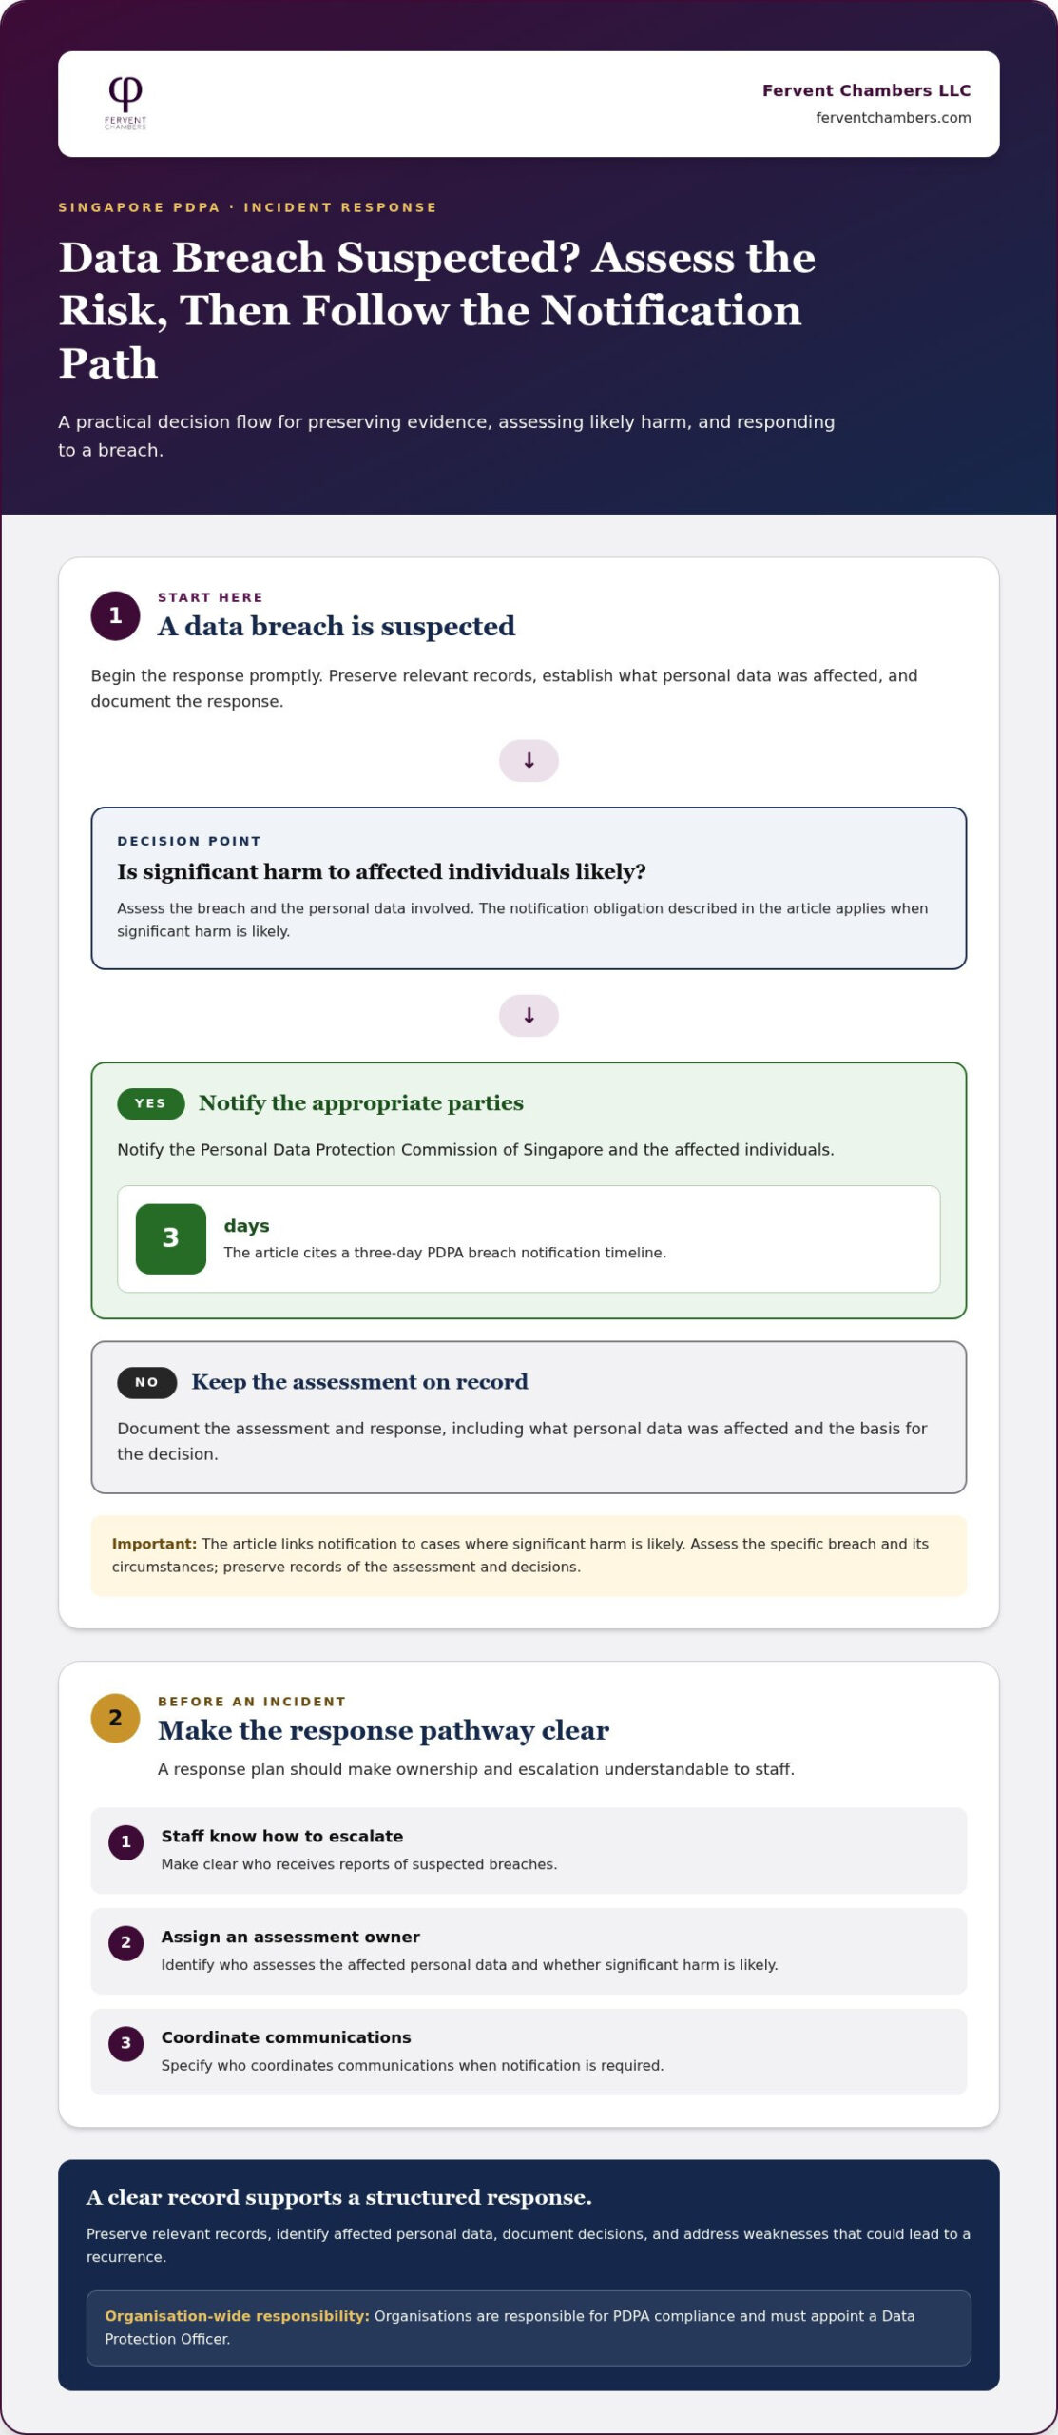Screen dimensions: 1058x2435
Task: Click the number 3 communications bullet
Action: [125, 2044]
